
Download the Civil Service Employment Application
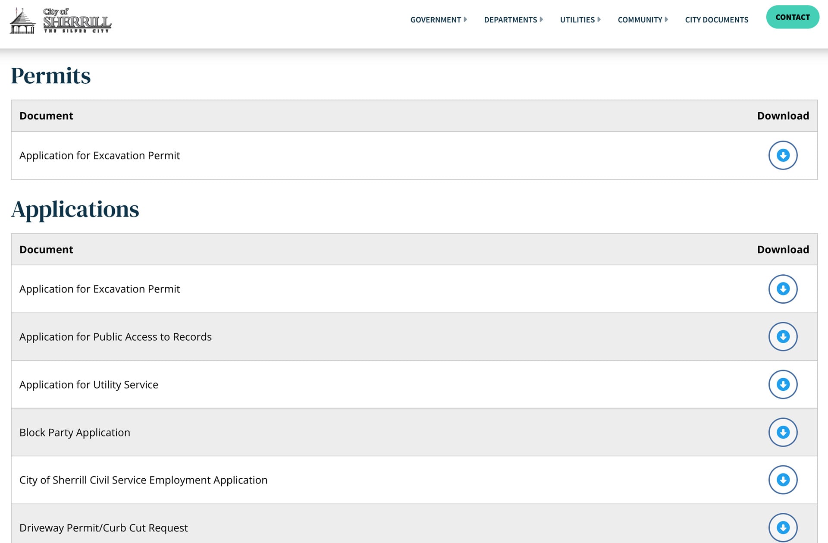point(783,480)
